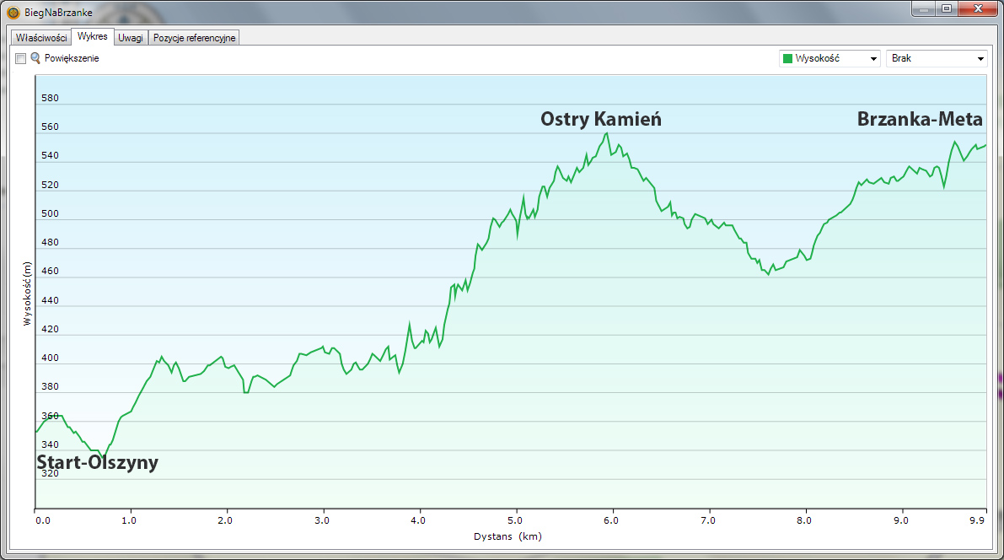Enable the Powiększenie checkbox
This screenshot has height=560, width=1004.
click(x=21, y=59)
